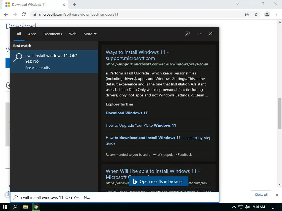282x211 pixels.
Task: Open support.microsoft.com URL under first result
Action: pos(158,64)
